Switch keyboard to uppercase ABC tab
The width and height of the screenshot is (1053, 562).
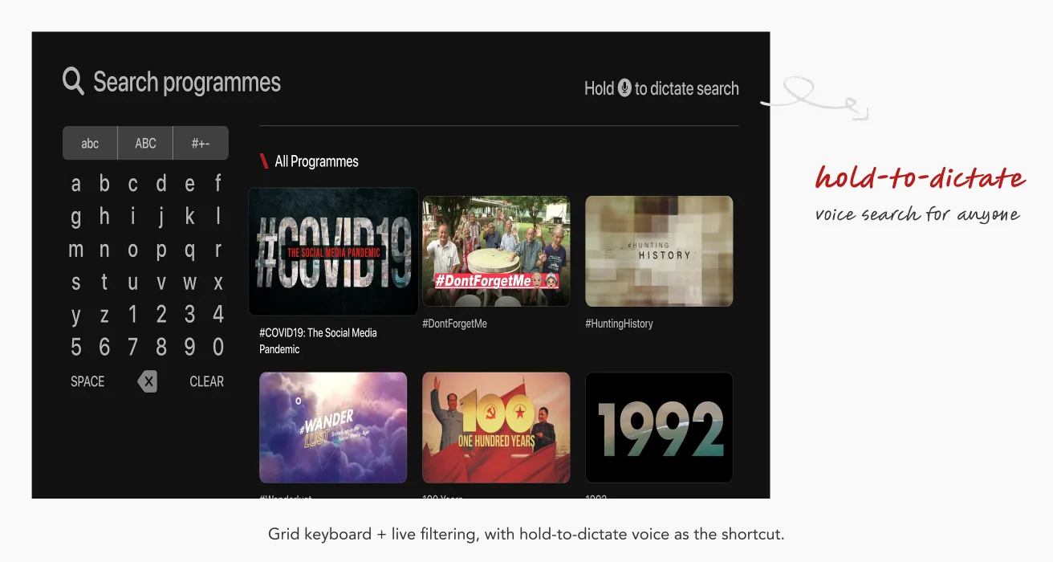click(145, 143)
